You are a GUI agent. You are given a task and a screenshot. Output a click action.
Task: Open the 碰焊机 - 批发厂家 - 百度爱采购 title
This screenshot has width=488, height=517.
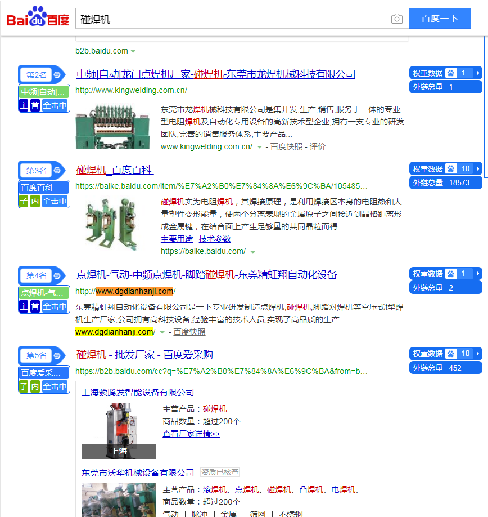[x=146, y=355]
